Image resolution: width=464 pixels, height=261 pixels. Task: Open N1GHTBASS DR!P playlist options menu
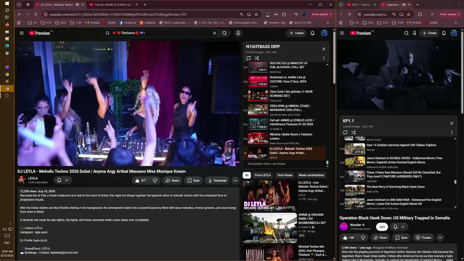tap(324, 58)
